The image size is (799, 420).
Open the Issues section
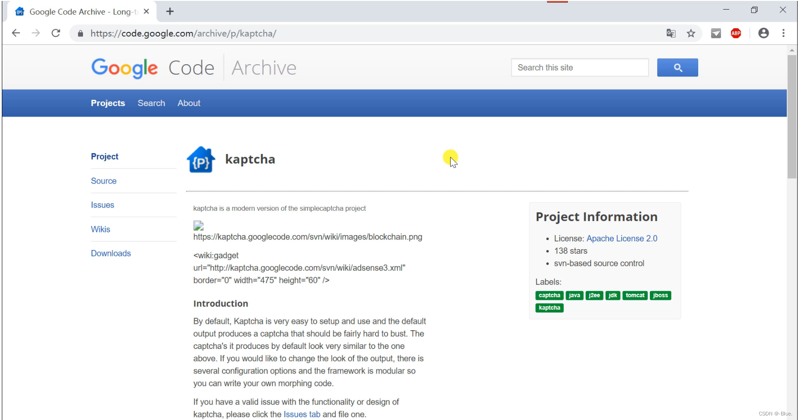click(102, 205)
